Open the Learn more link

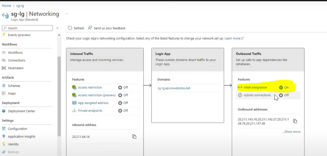click(234, 38)
